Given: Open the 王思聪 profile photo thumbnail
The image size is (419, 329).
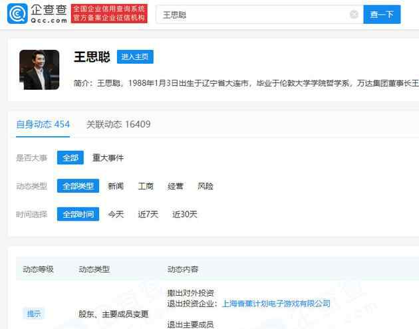Looking at the screenshot, I should (x=39, y=69).
